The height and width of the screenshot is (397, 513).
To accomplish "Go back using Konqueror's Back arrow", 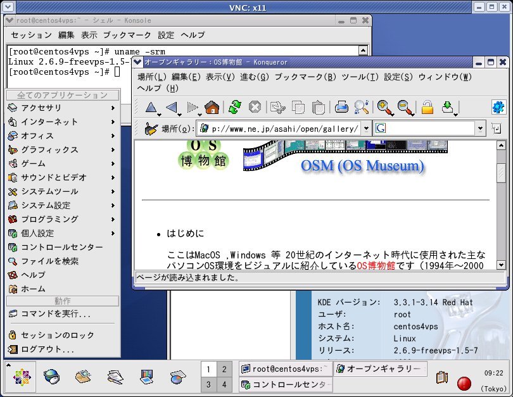I will [x=172, y=107].
